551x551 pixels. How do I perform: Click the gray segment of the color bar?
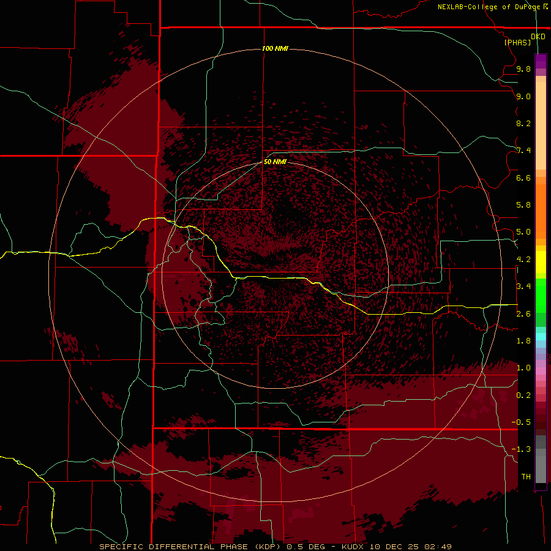point(541,460)
